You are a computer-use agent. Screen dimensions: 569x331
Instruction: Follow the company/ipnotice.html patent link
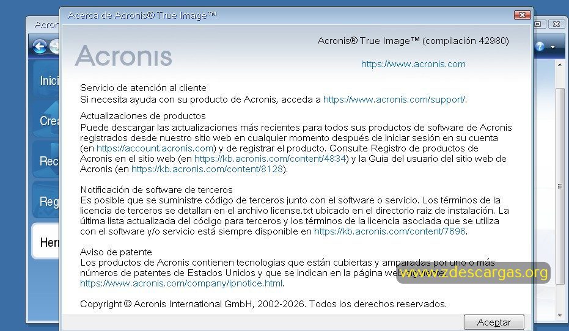[x=181, y=283]
